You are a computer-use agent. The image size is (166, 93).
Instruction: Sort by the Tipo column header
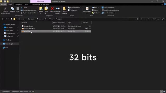pyautogui.click(x=74, y=22)
